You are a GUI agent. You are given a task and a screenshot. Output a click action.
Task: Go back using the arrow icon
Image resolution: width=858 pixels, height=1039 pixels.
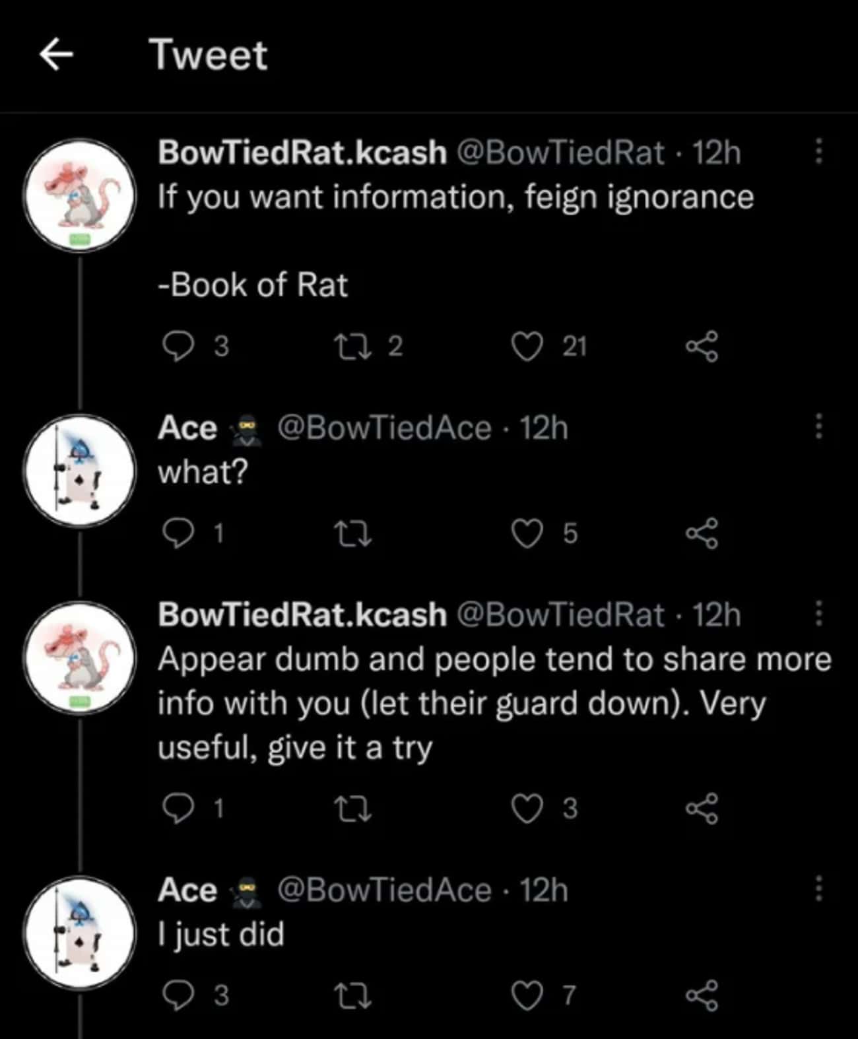(x=56, y=54)
